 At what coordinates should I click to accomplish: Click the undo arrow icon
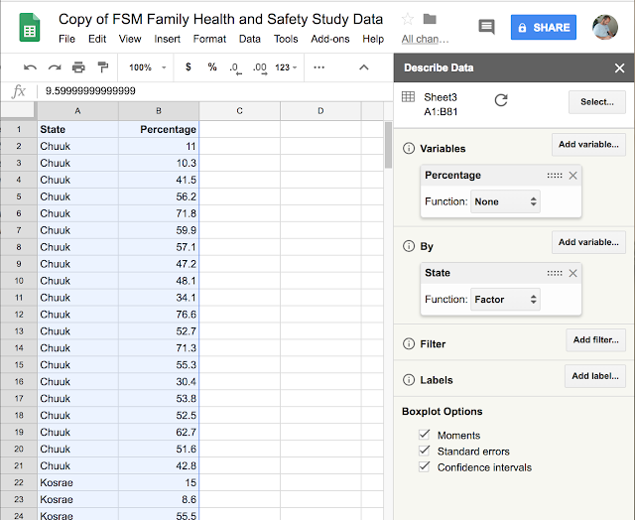[x=30, y=67]
